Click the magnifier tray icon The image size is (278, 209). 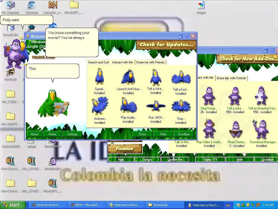[x=258, y=205]
